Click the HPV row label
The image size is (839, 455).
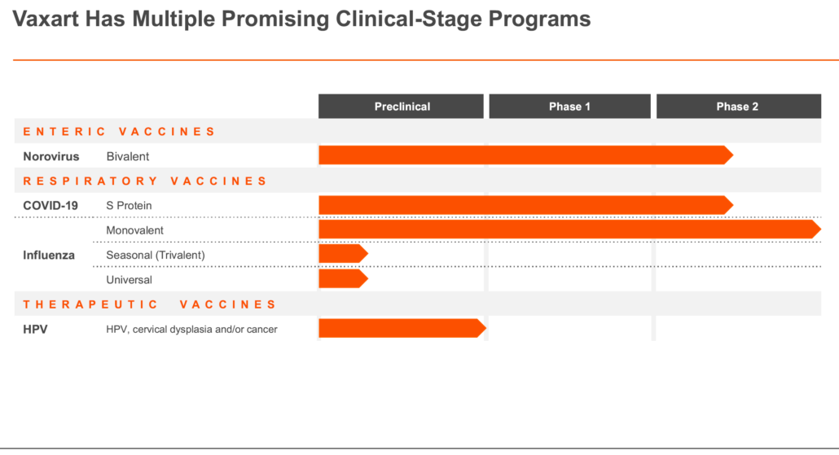click(x=35, y=330)
